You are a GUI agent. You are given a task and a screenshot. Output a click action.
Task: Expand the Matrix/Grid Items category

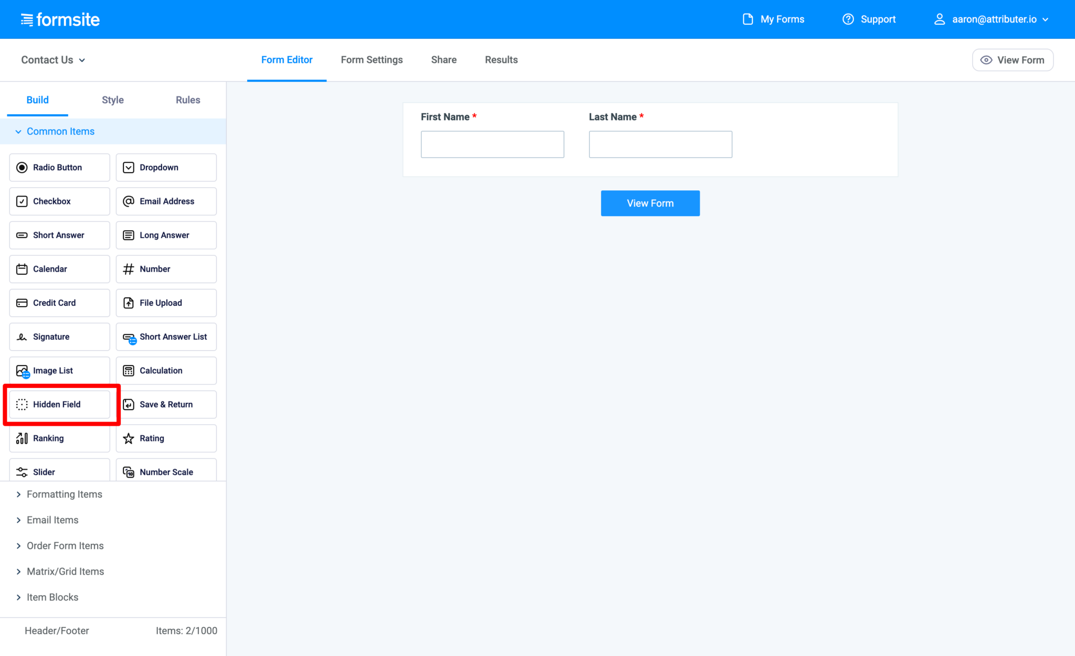65,571
